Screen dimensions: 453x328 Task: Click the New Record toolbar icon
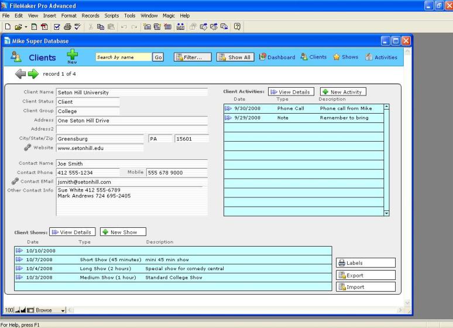147,27
